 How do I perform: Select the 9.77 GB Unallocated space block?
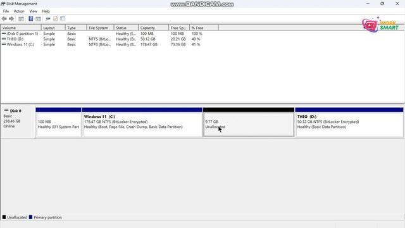(x=249, y=122)
